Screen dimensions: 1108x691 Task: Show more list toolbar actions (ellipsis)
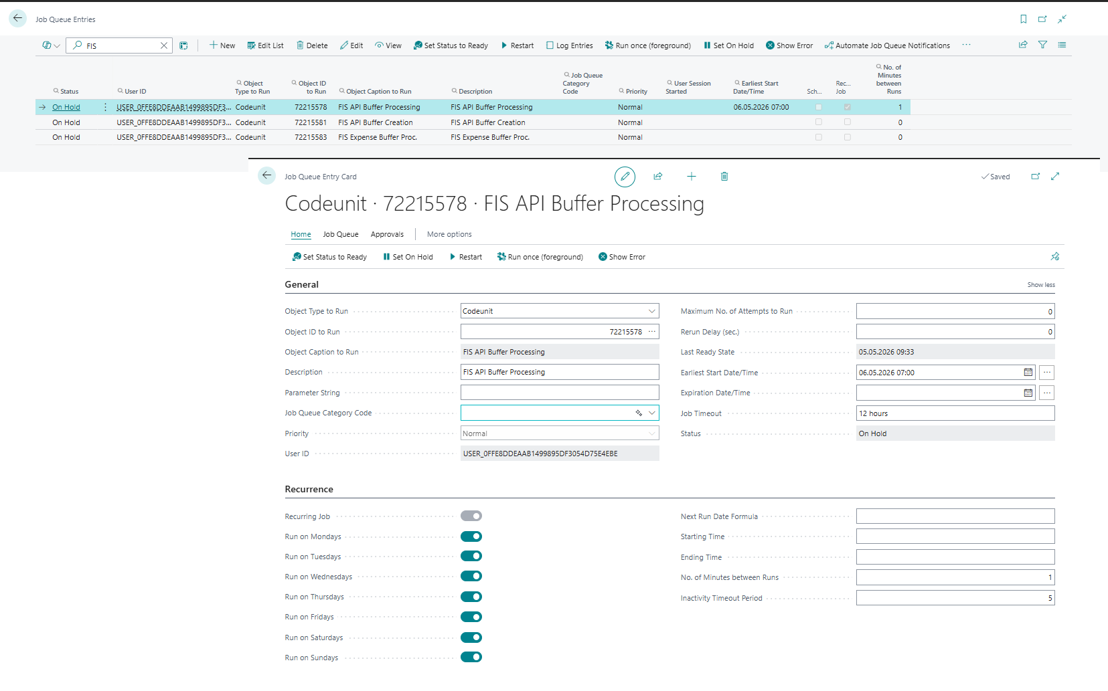(966, 45)
